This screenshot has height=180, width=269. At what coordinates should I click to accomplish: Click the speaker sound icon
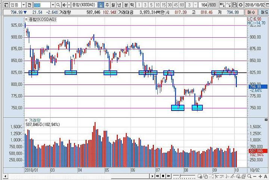65,5
